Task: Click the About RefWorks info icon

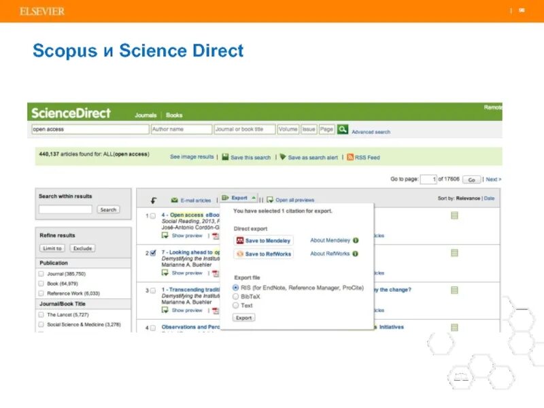Action: click(x=355, y=254)
